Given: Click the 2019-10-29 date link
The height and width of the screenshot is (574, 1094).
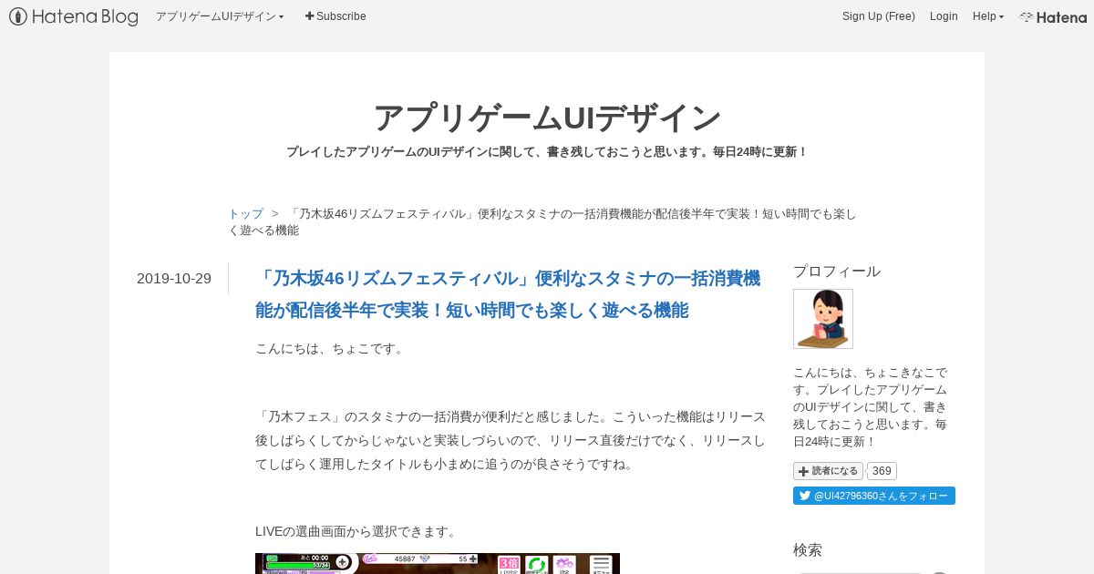Looking at the screenshot, I should [x=174, y=279].
